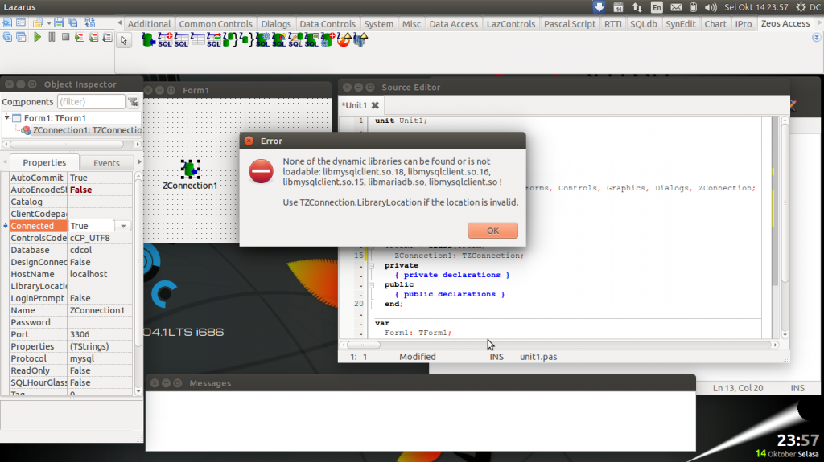Open the Common Controls palette tab

pos(216,24)
